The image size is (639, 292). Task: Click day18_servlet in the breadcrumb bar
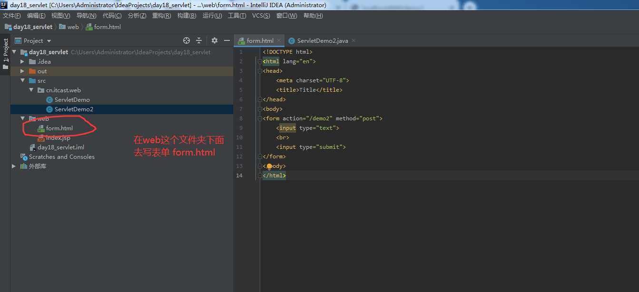pos(29,27)
